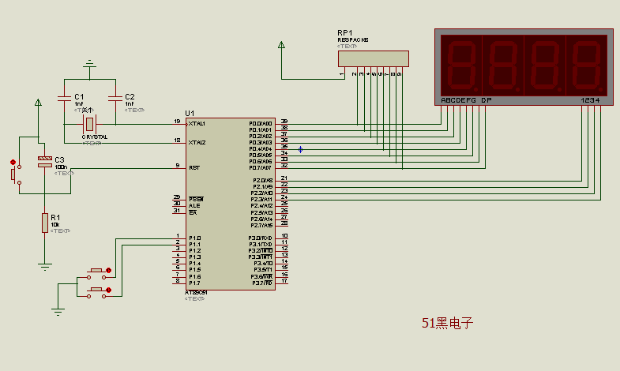Click the third digit of the 7-segment display
Image resolution: width=620 pixels, height=371 pixels.
pyautogui.click(x=545, y=66)
